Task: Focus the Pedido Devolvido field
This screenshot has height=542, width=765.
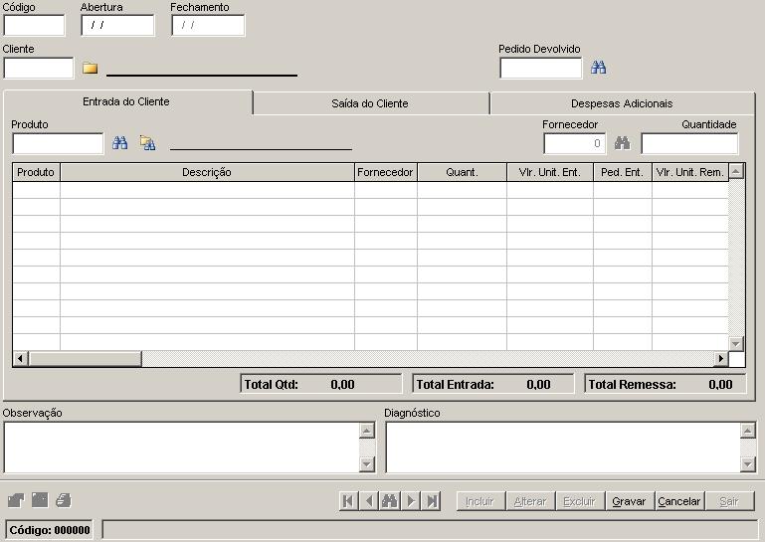Action: pos(540,68)
